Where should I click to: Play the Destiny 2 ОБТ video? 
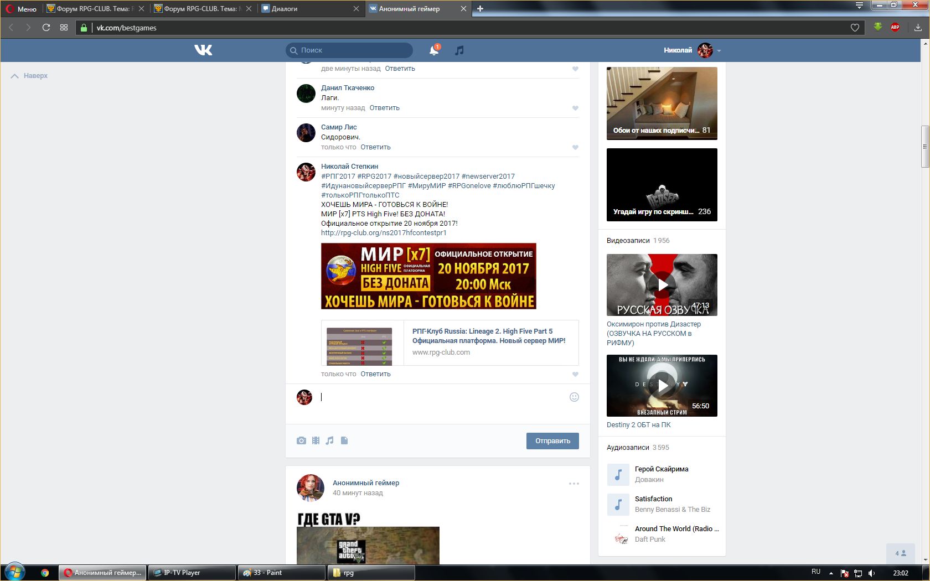662,385
